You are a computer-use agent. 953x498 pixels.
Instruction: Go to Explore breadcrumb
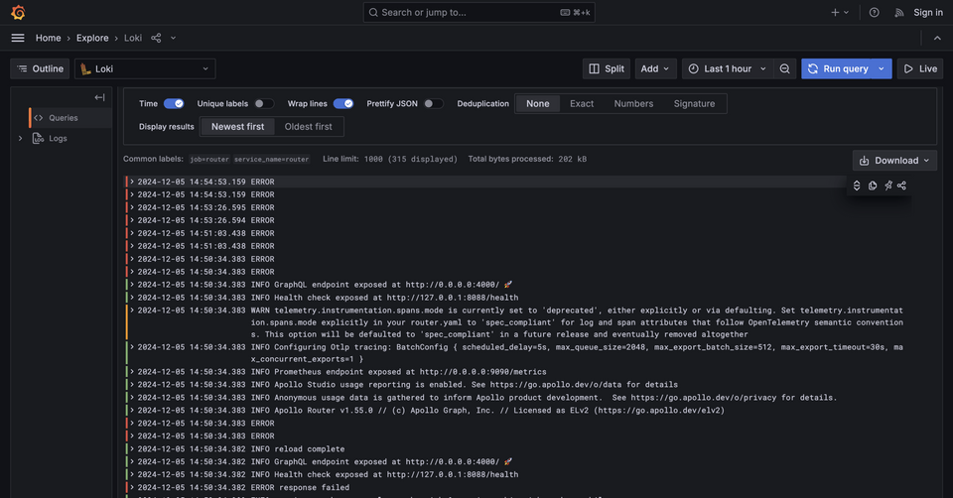(x=92, y=38)
